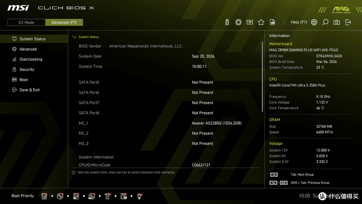
Task: Exit BIOS using the door-arrow icon
Action: click(348, 22)
